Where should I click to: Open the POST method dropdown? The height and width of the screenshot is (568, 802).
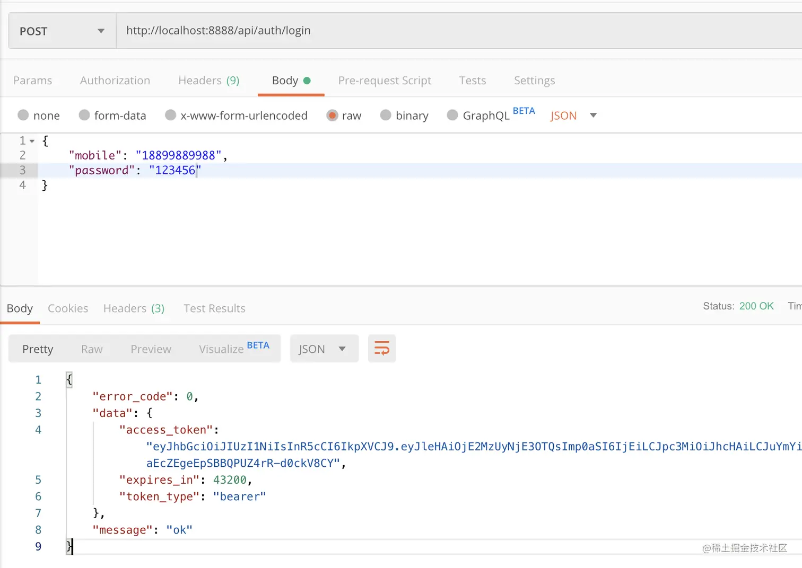pos(62,31)
